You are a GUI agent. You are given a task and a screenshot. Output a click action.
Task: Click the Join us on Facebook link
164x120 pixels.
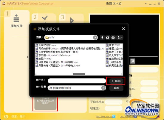tap(129, 116)
